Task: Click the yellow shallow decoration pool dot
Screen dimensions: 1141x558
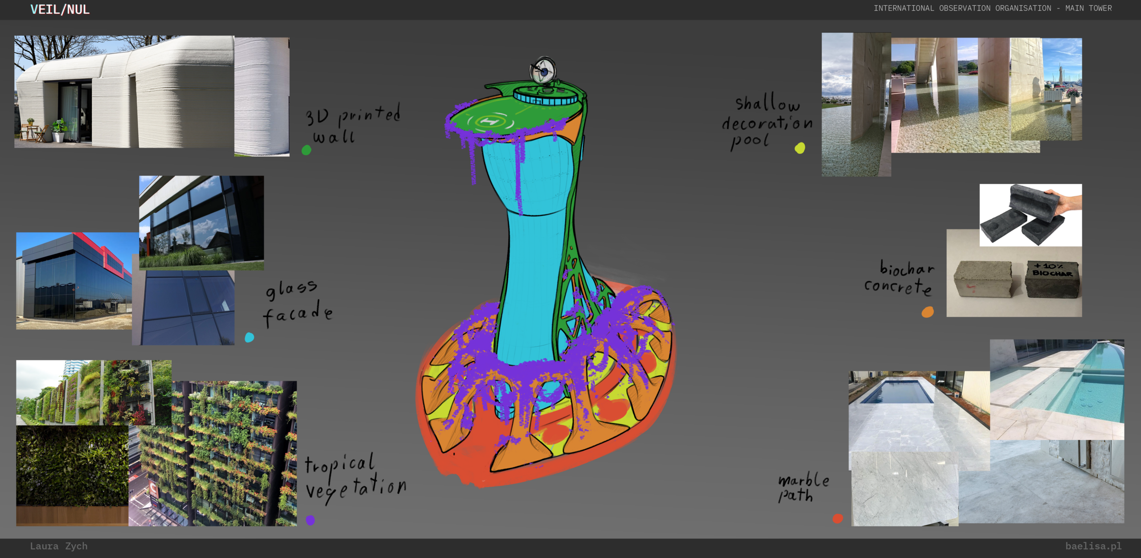Action: [x=800, y=148]
